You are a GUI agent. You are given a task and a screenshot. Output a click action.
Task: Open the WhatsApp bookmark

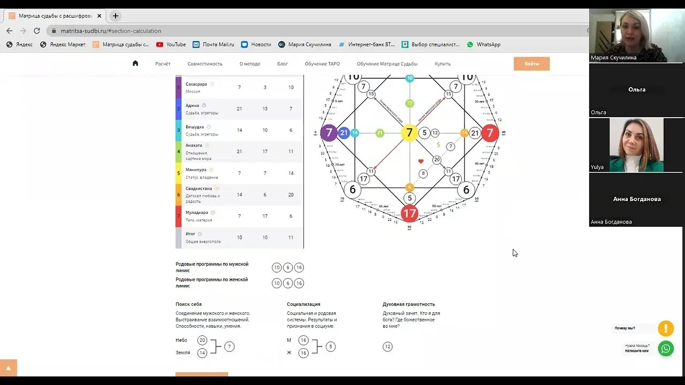[x=483, y=44]
